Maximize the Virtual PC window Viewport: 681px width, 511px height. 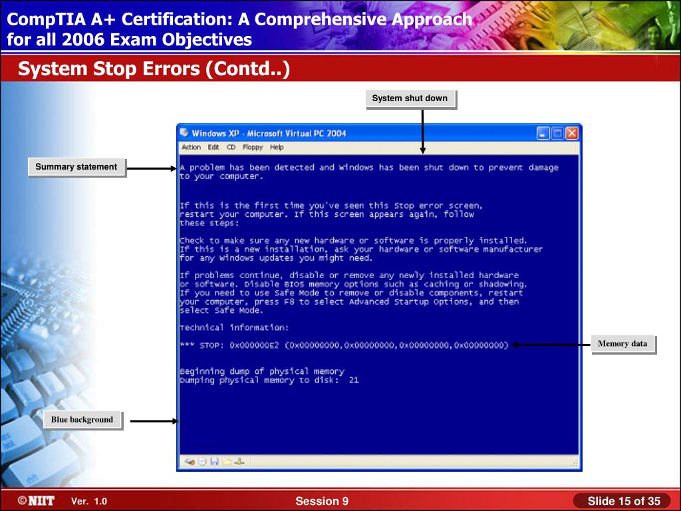coord(557,133)
